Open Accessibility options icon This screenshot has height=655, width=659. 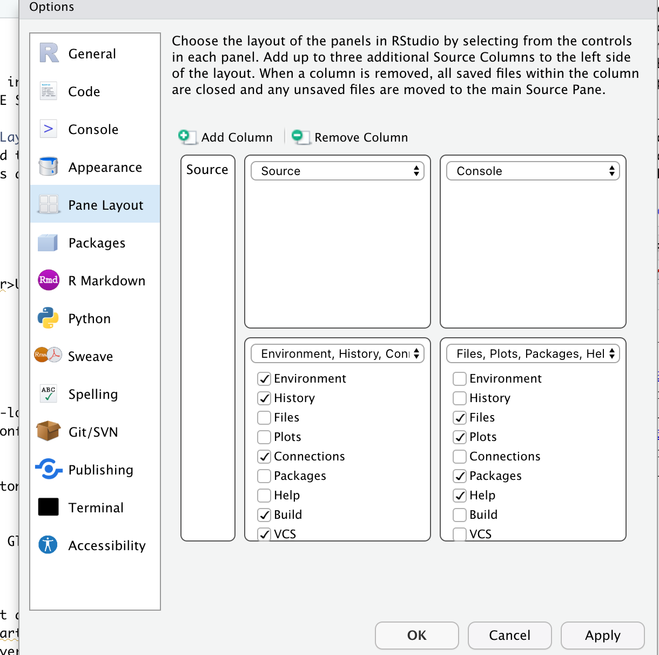49,545
